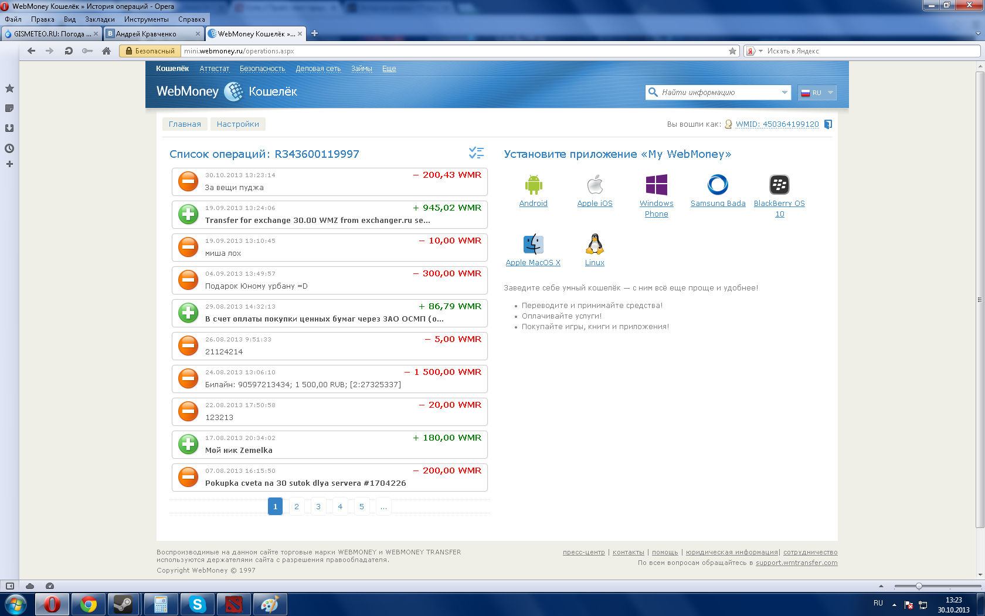Screen dimensions: 985x616
Task: Open Безопасность navigation item
Action: [x=262, y=69]
